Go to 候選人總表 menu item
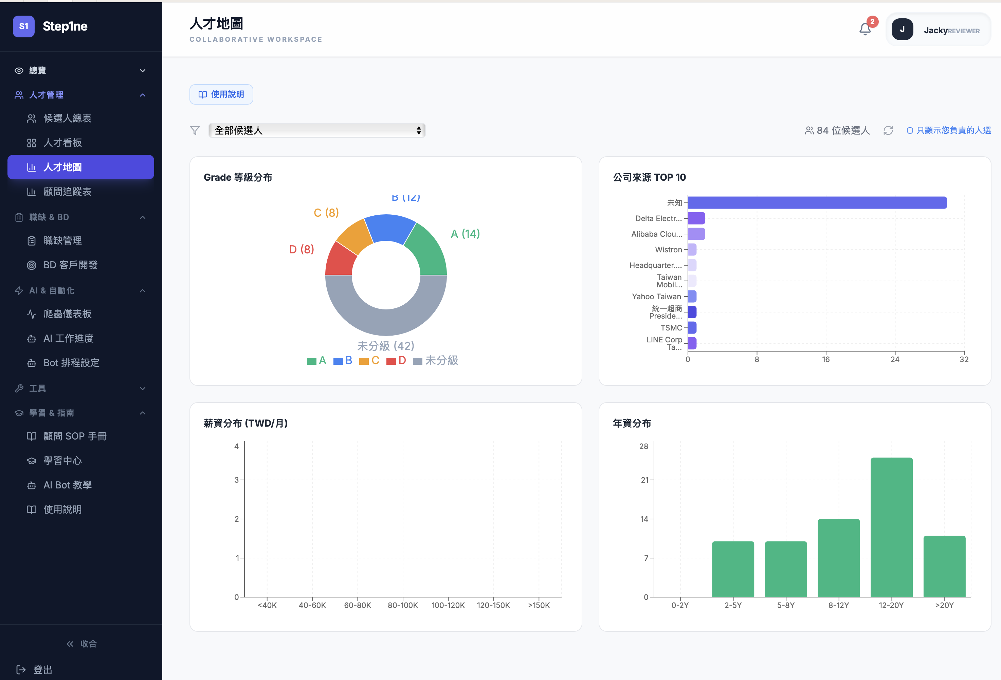The image size is (1001, 680). click(x=67, y=119)
